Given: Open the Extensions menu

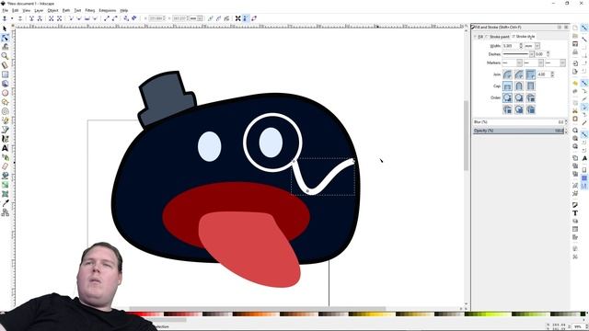Looking at the screenshot, I should tap(108, 10).
